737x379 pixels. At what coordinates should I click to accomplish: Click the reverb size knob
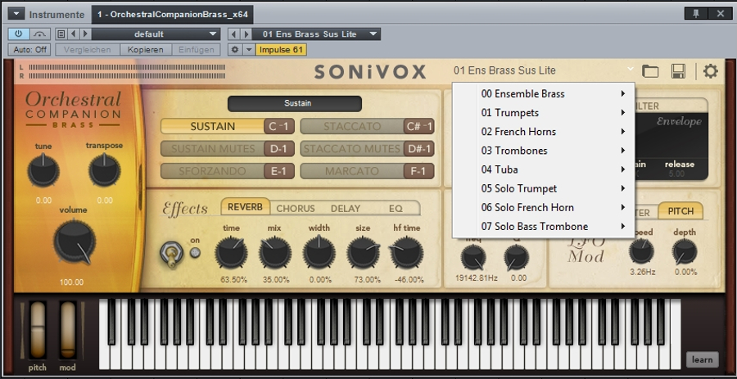363,253
